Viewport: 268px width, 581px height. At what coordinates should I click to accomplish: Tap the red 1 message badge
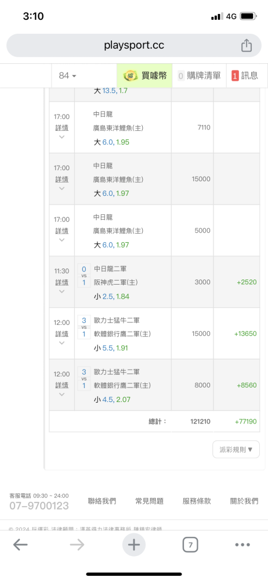pyautogui.click(x=235, y=76)
